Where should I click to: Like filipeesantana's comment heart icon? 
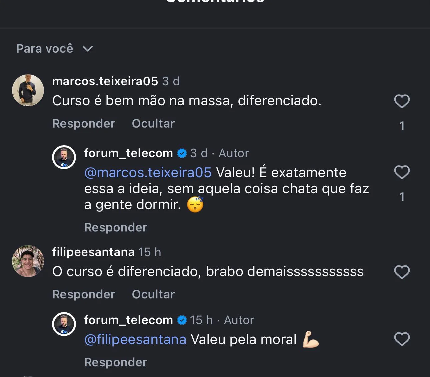coord(402,271)
